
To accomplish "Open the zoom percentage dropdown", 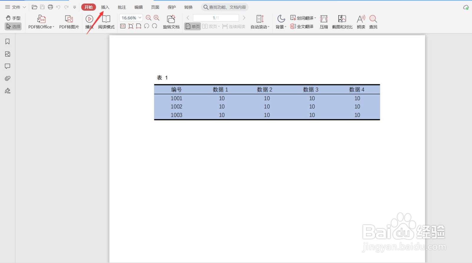I will (x=140, y=18).
